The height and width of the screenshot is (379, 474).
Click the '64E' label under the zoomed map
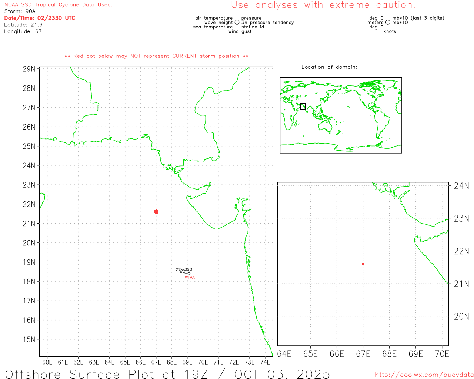(x=284, y=354)
